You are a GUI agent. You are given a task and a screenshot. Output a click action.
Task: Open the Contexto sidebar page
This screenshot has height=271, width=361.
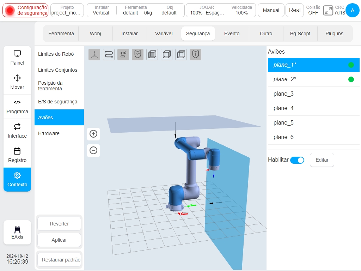click(17, 180)
